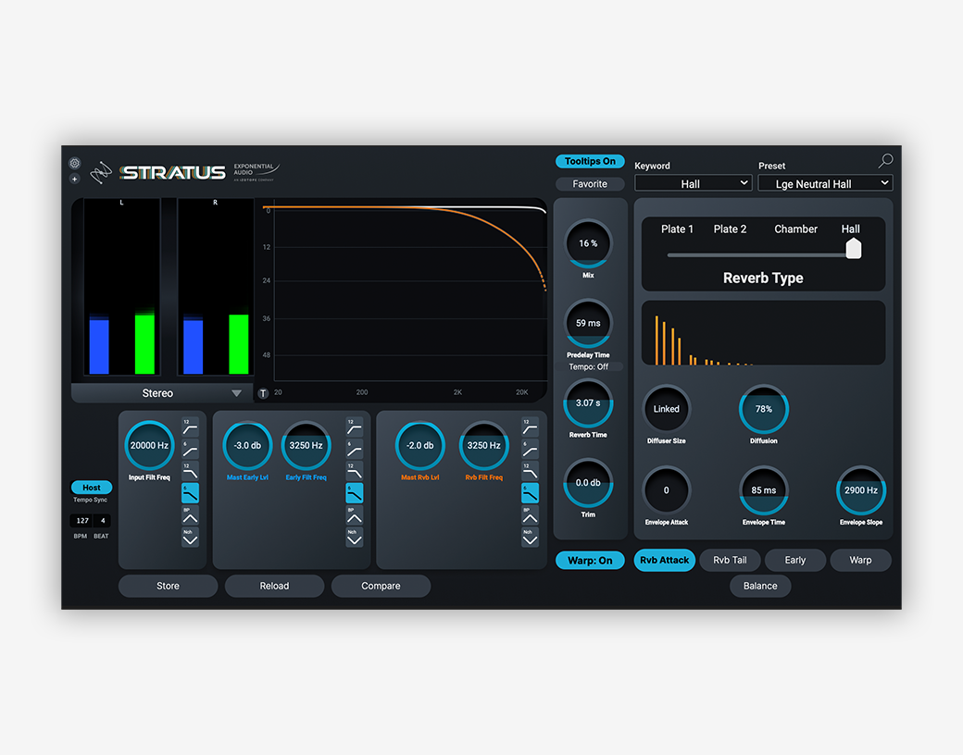Click the Envelope Attack knob
Screen dimensions: 963x755
667,490
